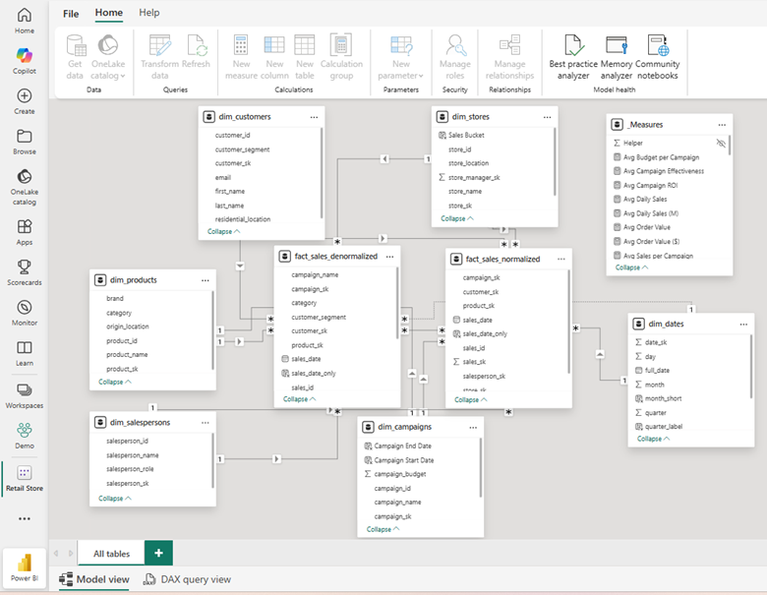This screenshot has width=767, height=595.
Task: Select the campaign_budget field in dim_campaigns
Action: pyautogui.click(x=399, y=474)
